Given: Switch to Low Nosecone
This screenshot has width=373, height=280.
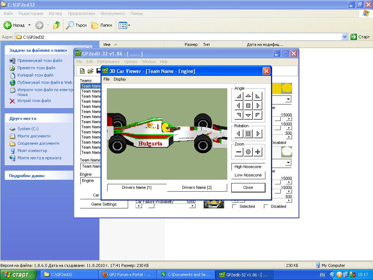Looking at the screenshot, I should click(x=248, y=175).
